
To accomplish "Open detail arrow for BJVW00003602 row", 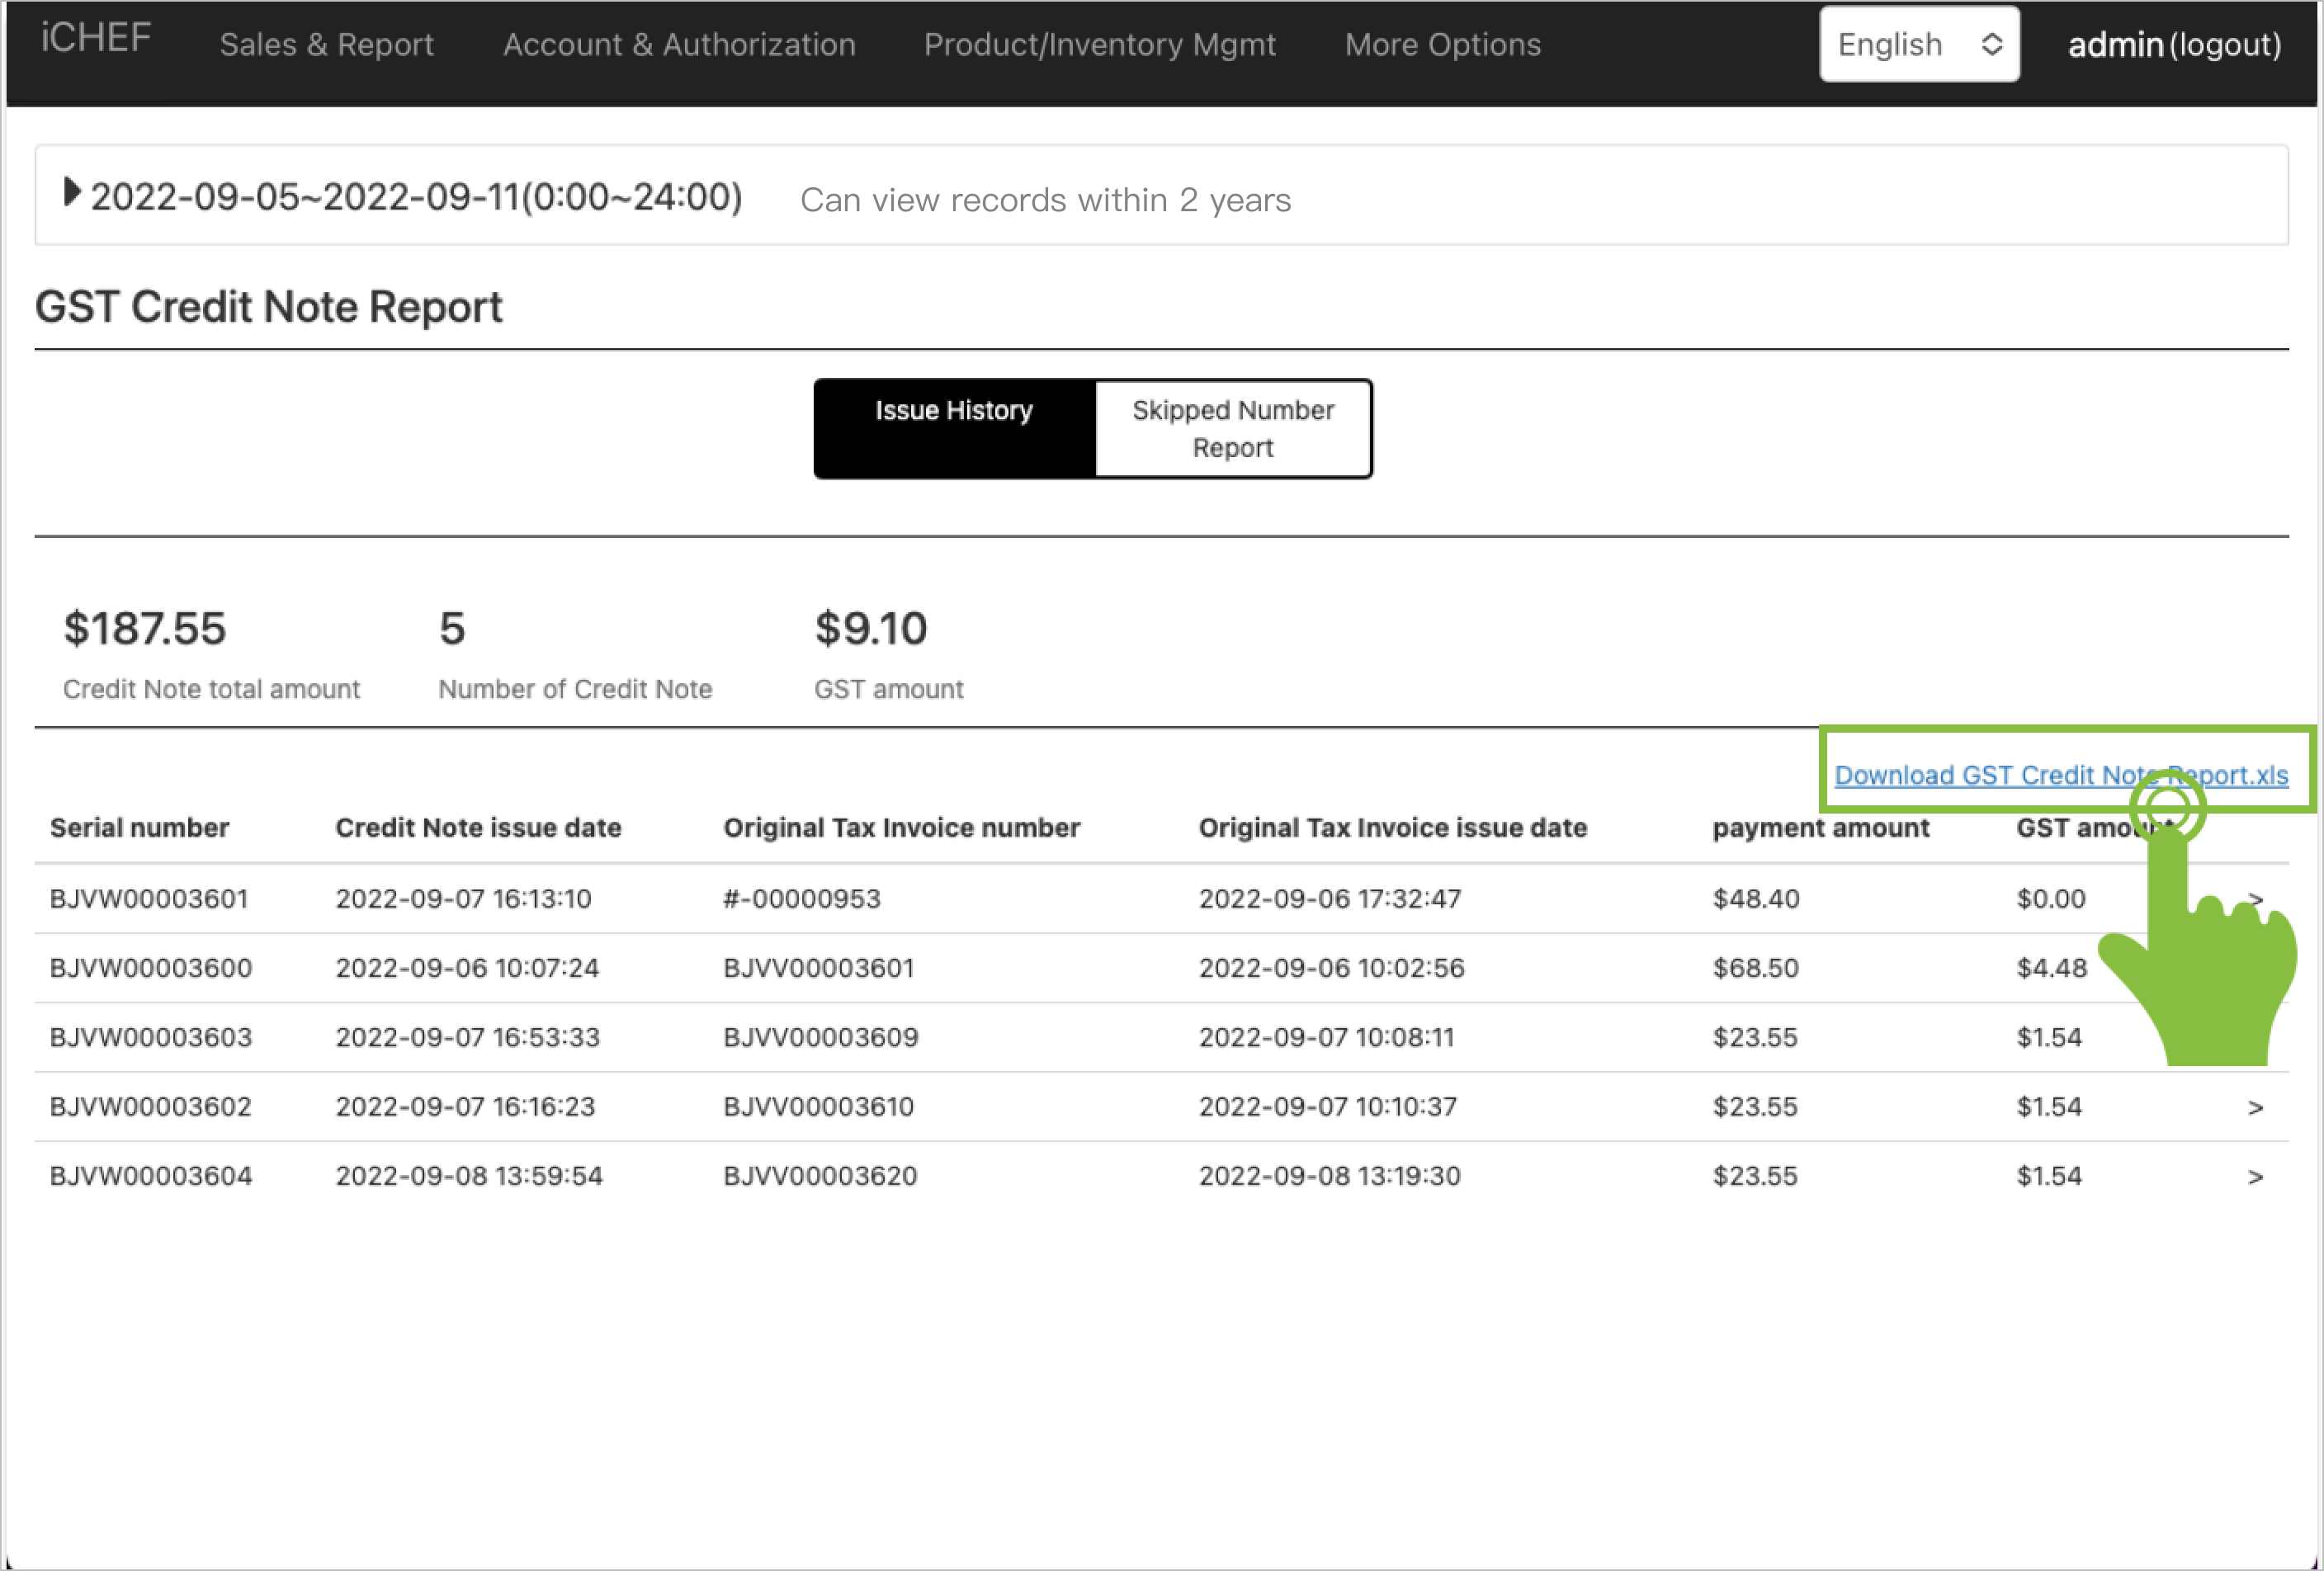I will (x=2255, y=1107).
